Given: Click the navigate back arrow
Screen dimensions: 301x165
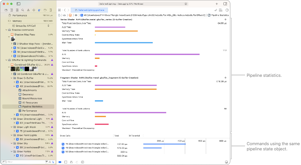Looking at the screenshot, I should 64,10.
